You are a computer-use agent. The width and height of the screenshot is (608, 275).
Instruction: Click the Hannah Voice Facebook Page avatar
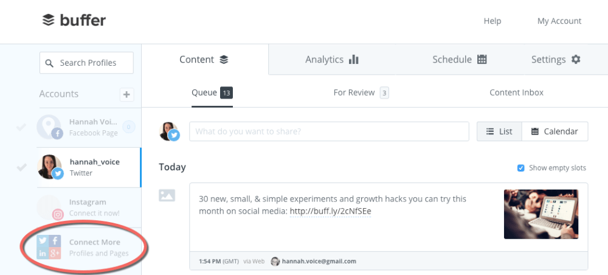(50, 127)
